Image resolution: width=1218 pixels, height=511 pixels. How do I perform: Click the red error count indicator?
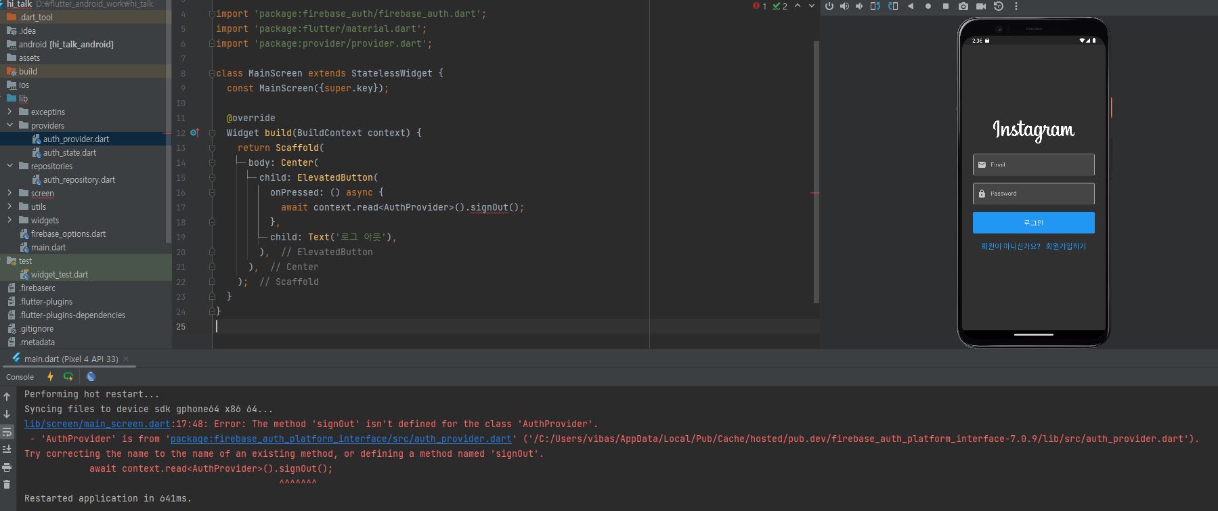(760, 6)
